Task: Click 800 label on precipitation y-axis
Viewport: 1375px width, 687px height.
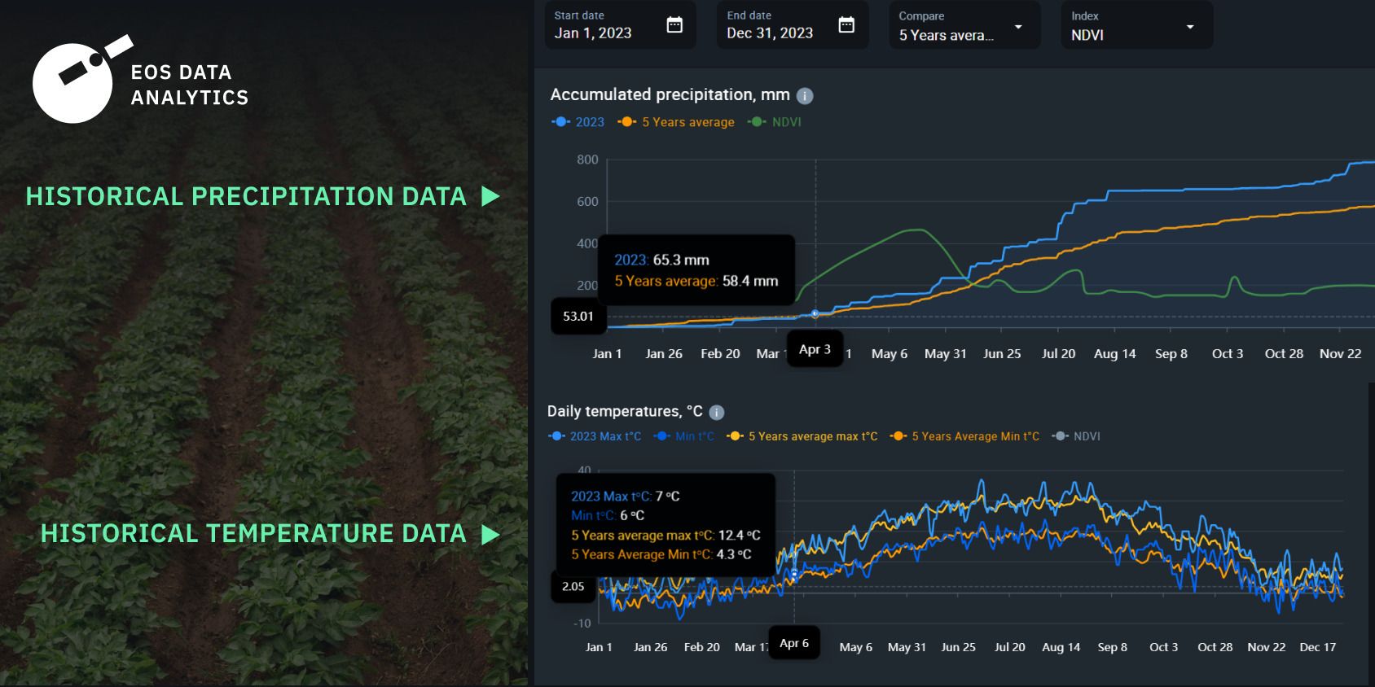Action: pyautogui.click(x=587, y=160)
